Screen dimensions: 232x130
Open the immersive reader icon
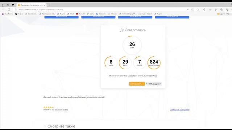tap(192, 9)
